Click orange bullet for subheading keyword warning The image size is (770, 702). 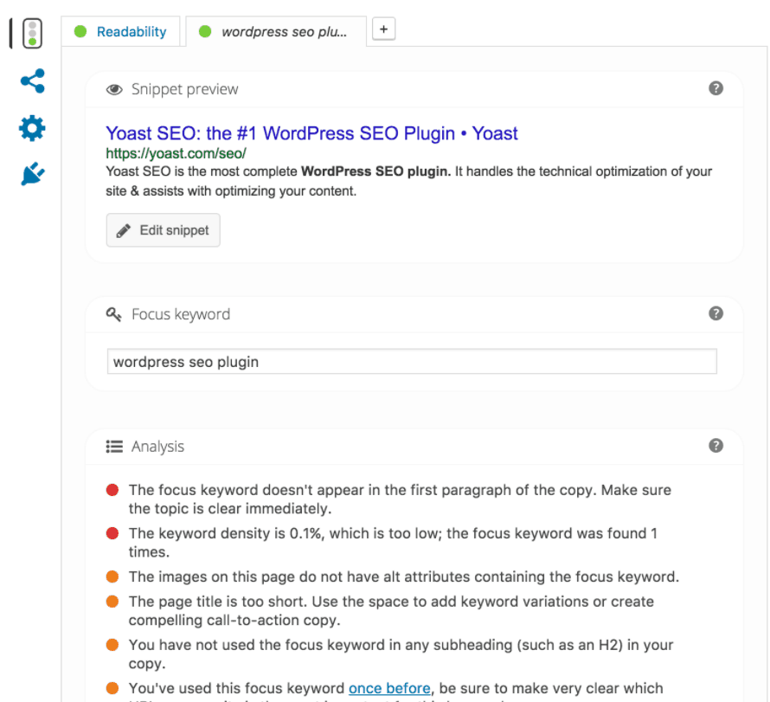pyautogui.click(x=112, y=645)
